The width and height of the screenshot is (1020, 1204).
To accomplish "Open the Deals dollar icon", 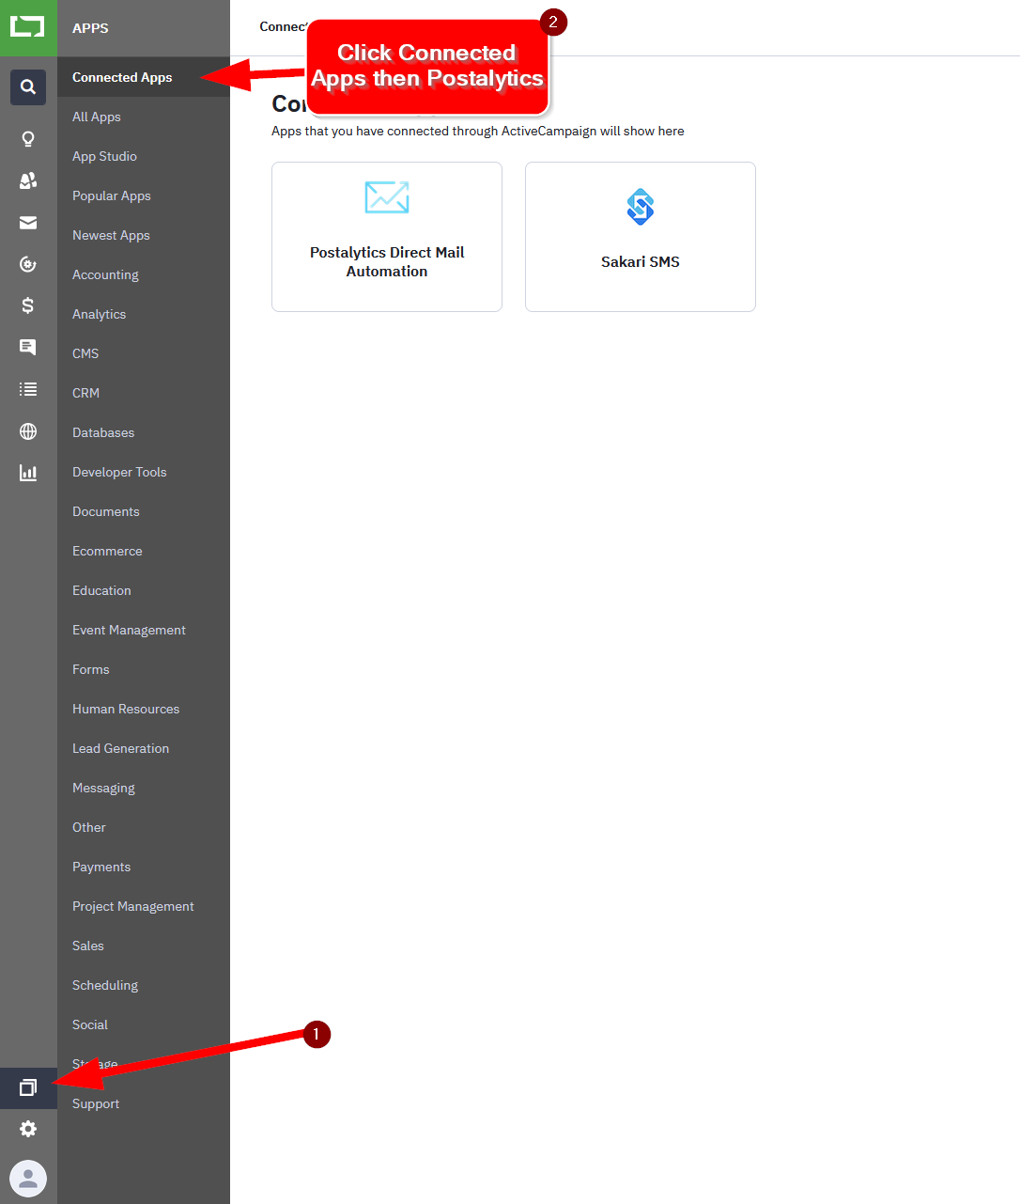I will [x=28, y=305].
